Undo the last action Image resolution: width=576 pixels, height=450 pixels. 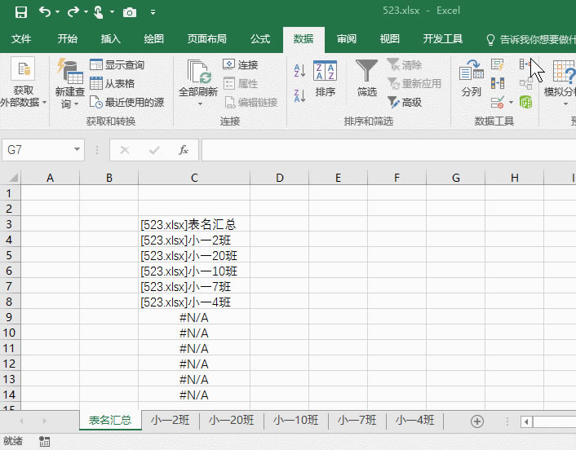(45, 12)
